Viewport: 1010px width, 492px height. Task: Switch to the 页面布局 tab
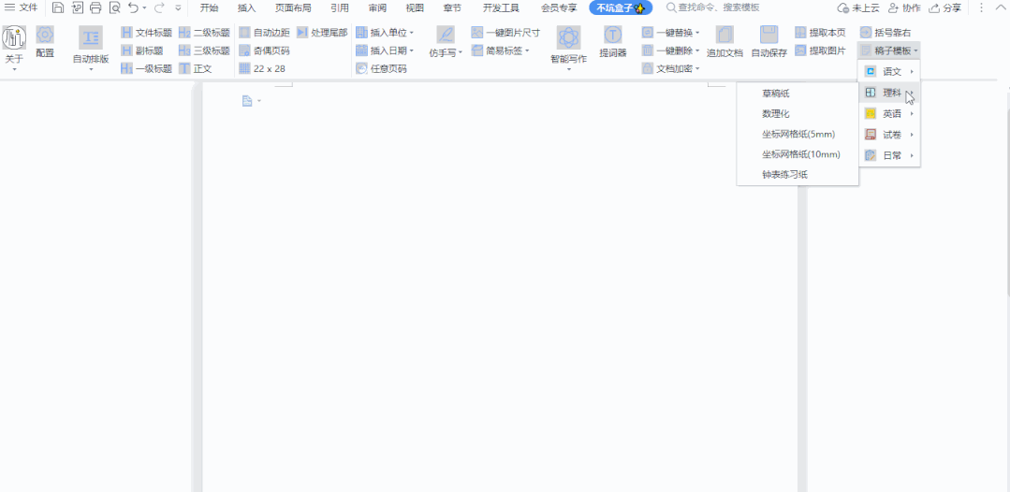(x=292, y=7)
